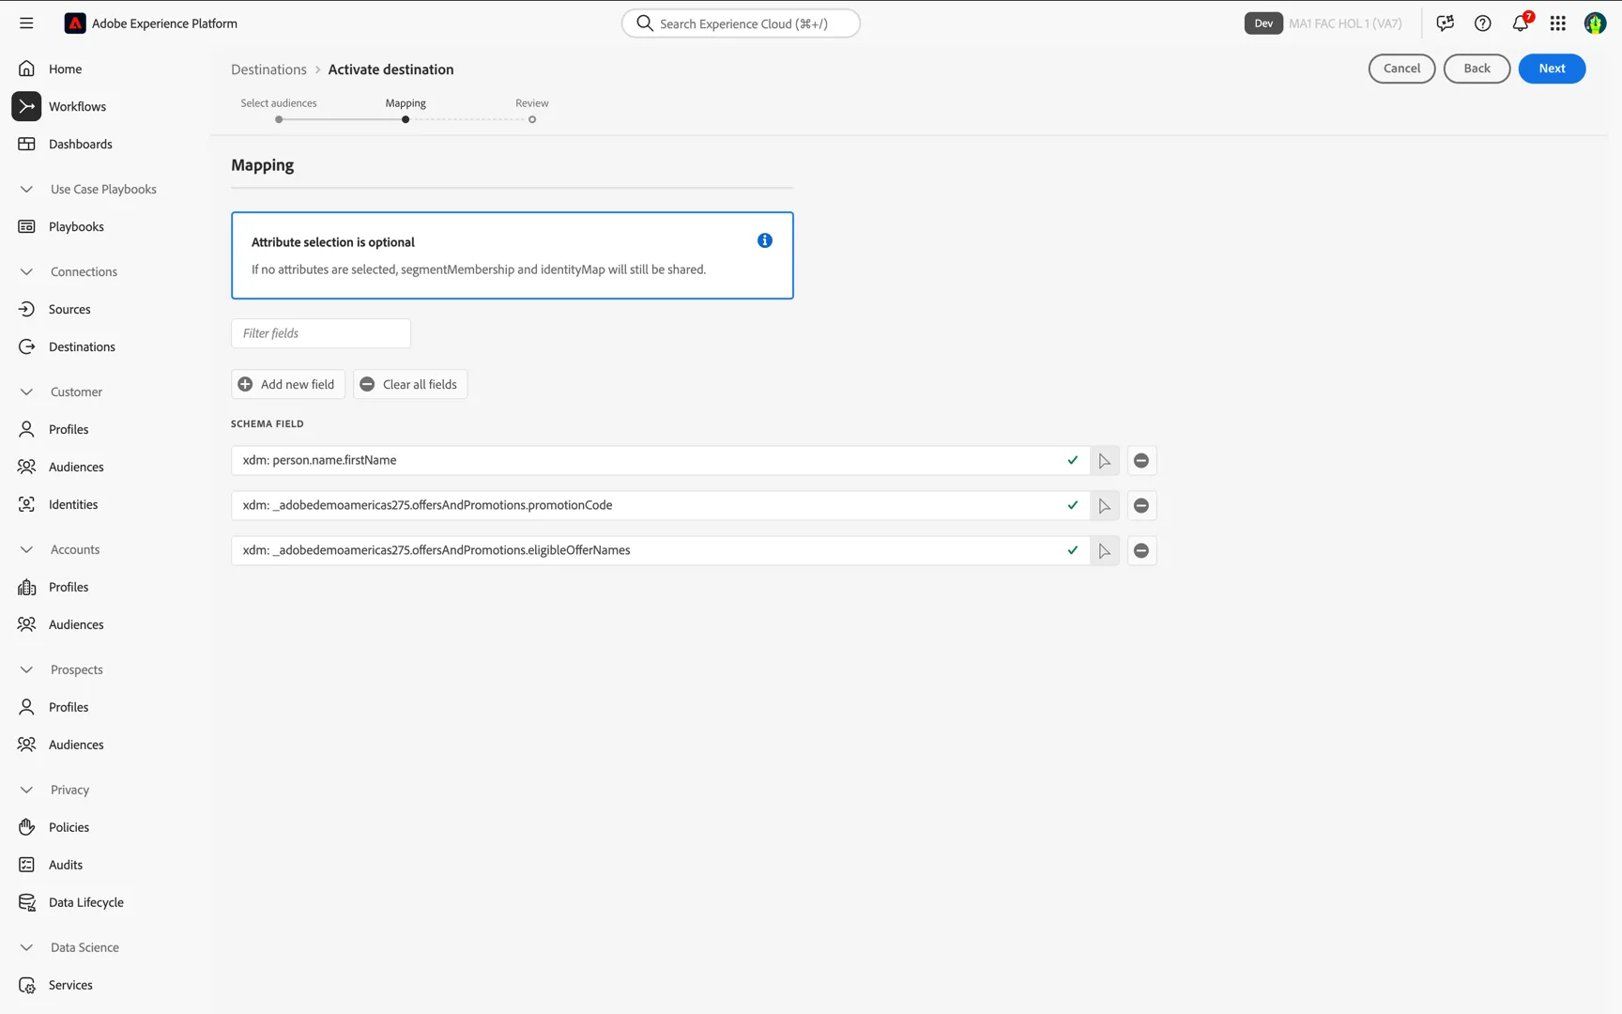Remove the person.name.firstName field
Image resolution: width=1622 pixels, height=1014 pixels.
pyautogui.click(x=1141, y=461)
